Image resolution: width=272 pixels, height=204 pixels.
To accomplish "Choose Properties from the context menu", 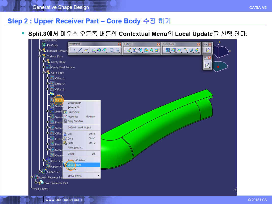I will (73, 117).
